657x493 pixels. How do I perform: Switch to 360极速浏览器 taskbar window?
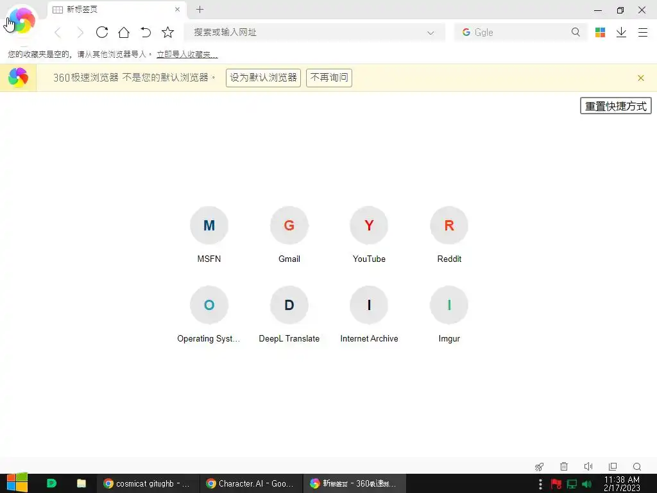pyautogui.click(x=354, y=483)
